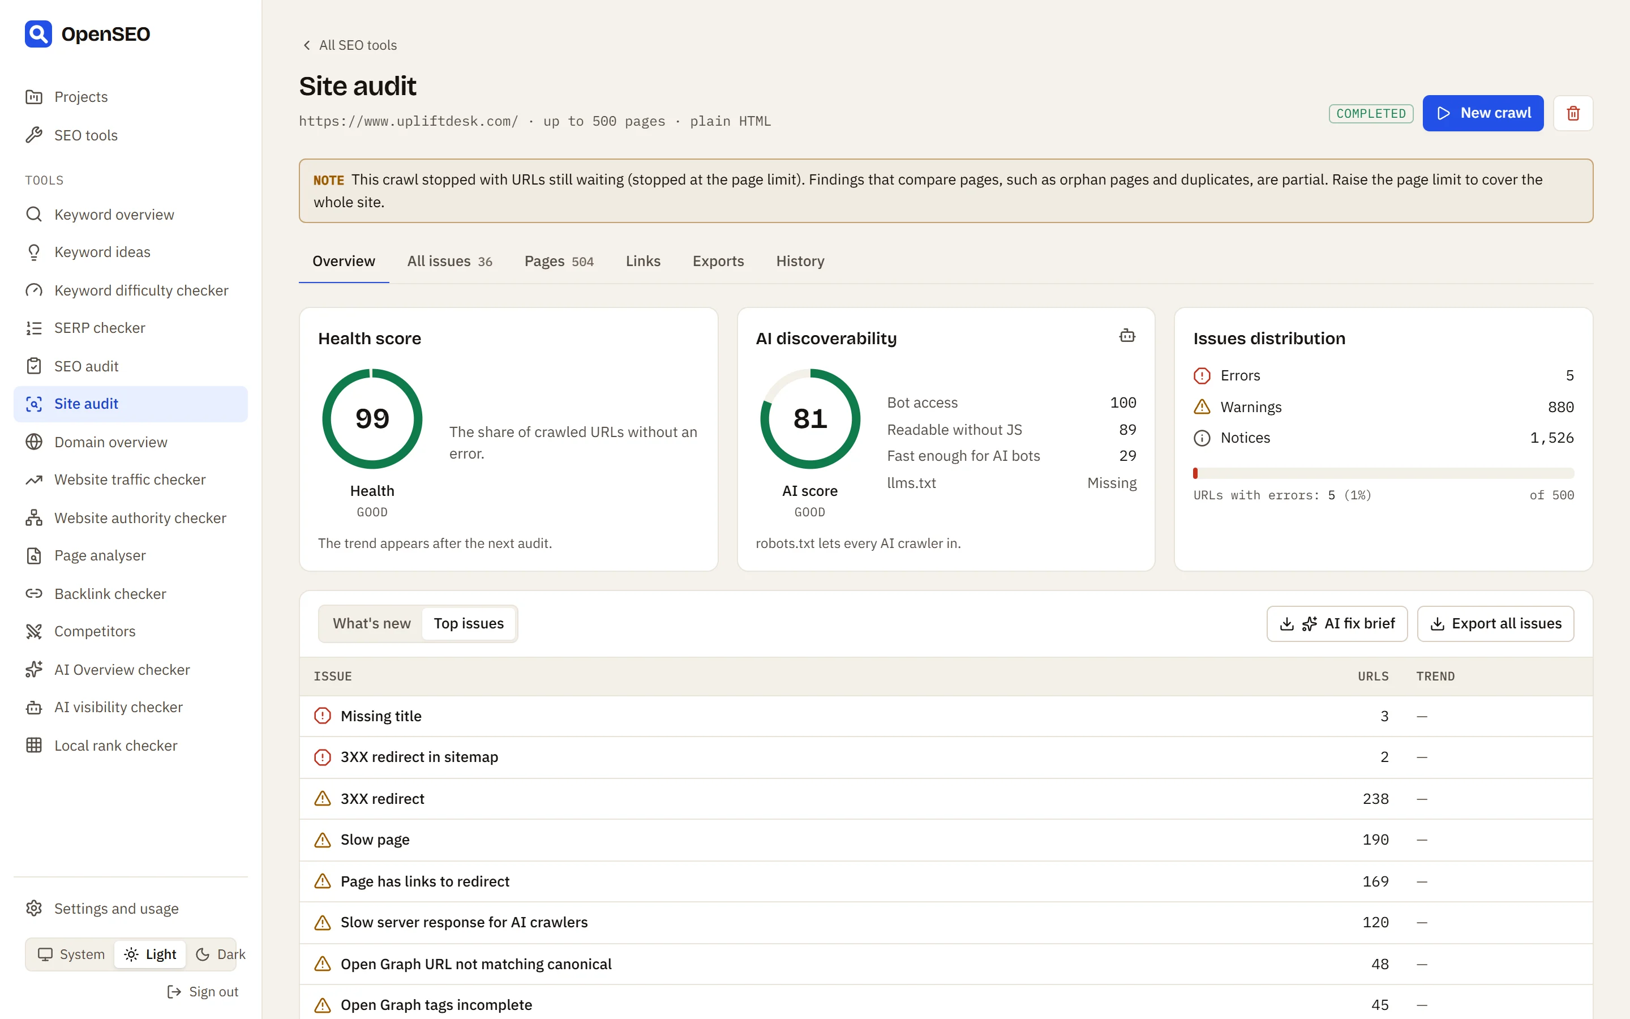Screen dimensions: 1630x1019
Task: Open the Keyword difficulty checker
Action: click(x=131, y=290)
